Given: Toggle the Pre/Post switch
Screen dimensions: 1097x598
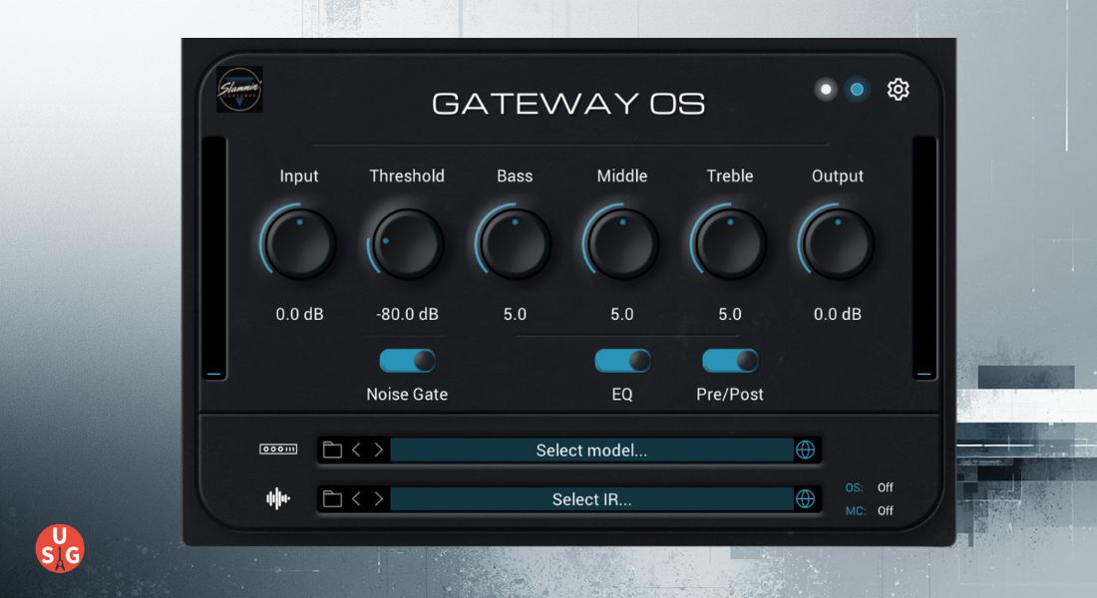Looking at the screenshot, I should tap(730, 360).
